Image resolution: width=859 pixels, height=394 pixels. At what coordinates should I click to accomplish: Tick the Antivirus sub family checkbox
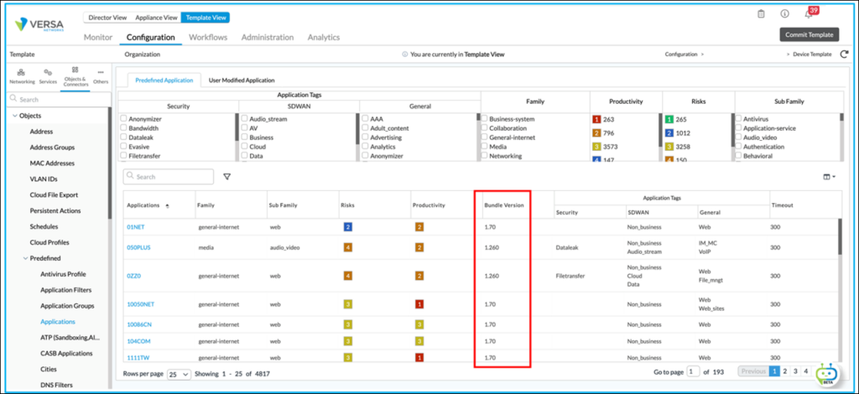pos(738,119)
